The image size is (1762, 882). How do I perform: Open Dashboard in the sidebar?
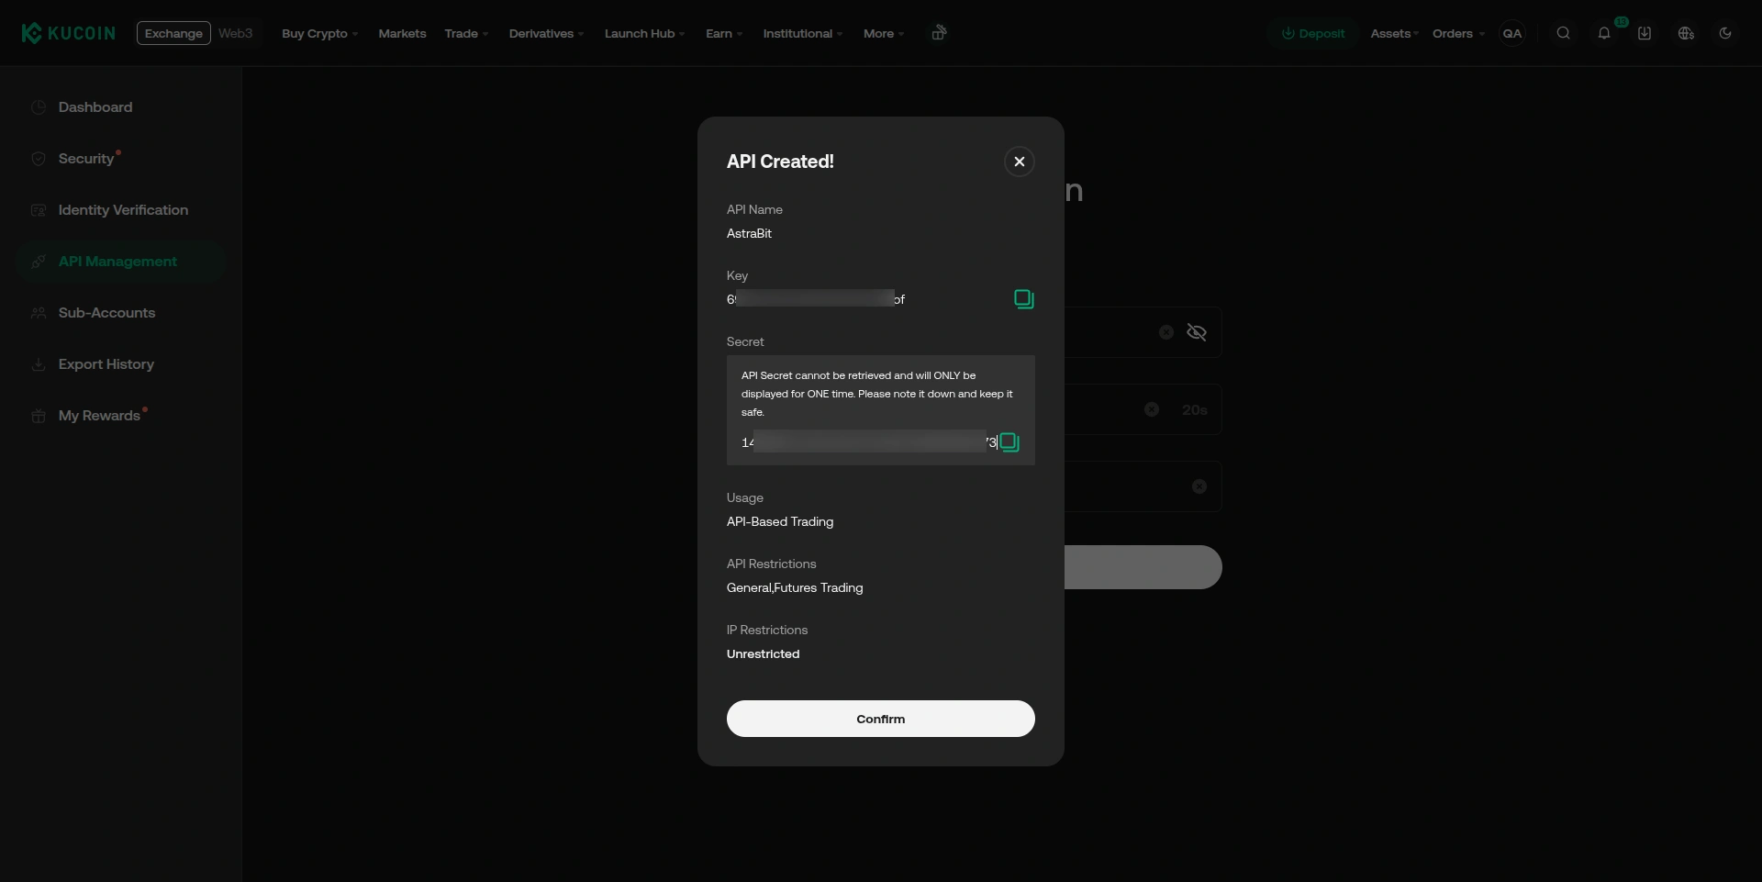click(121, 107)
